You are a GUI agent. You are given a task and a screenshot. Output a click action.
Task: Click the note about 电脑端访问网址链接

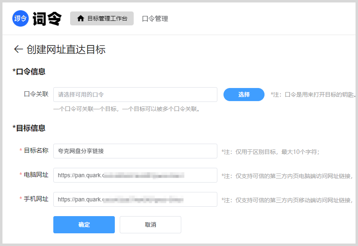click(287, 176)
